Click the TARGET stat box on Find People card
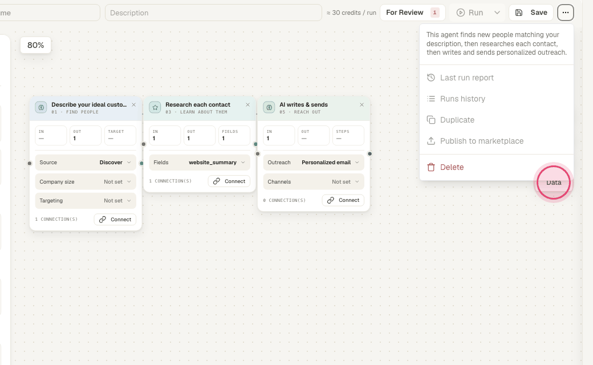Screen dimensions: 593x365 [120, 135]
